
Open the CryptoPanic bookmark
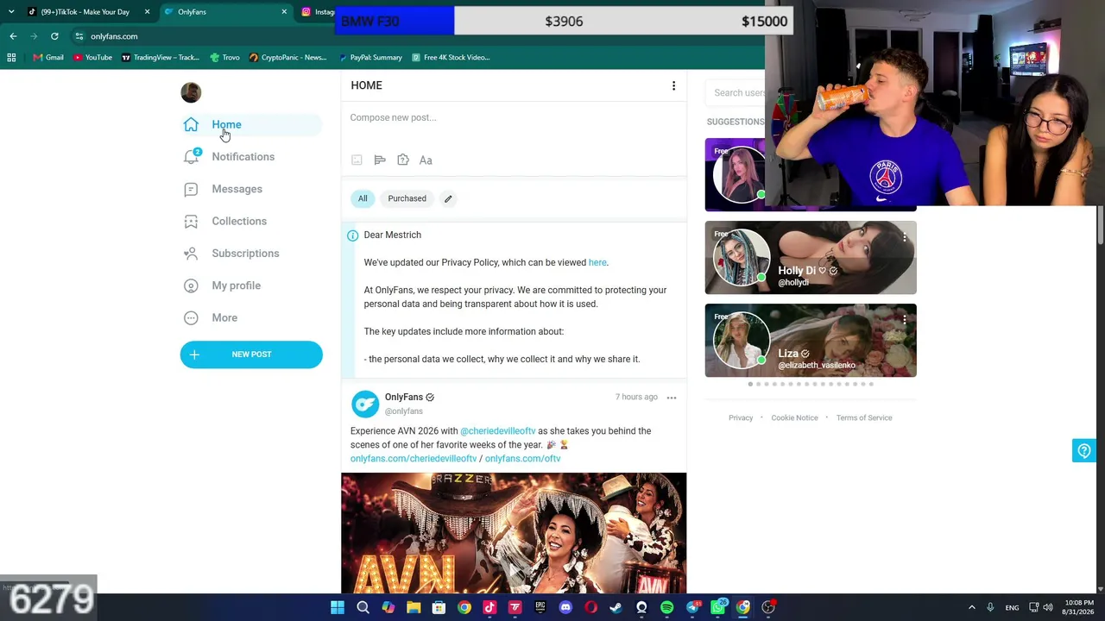[287, 58]
